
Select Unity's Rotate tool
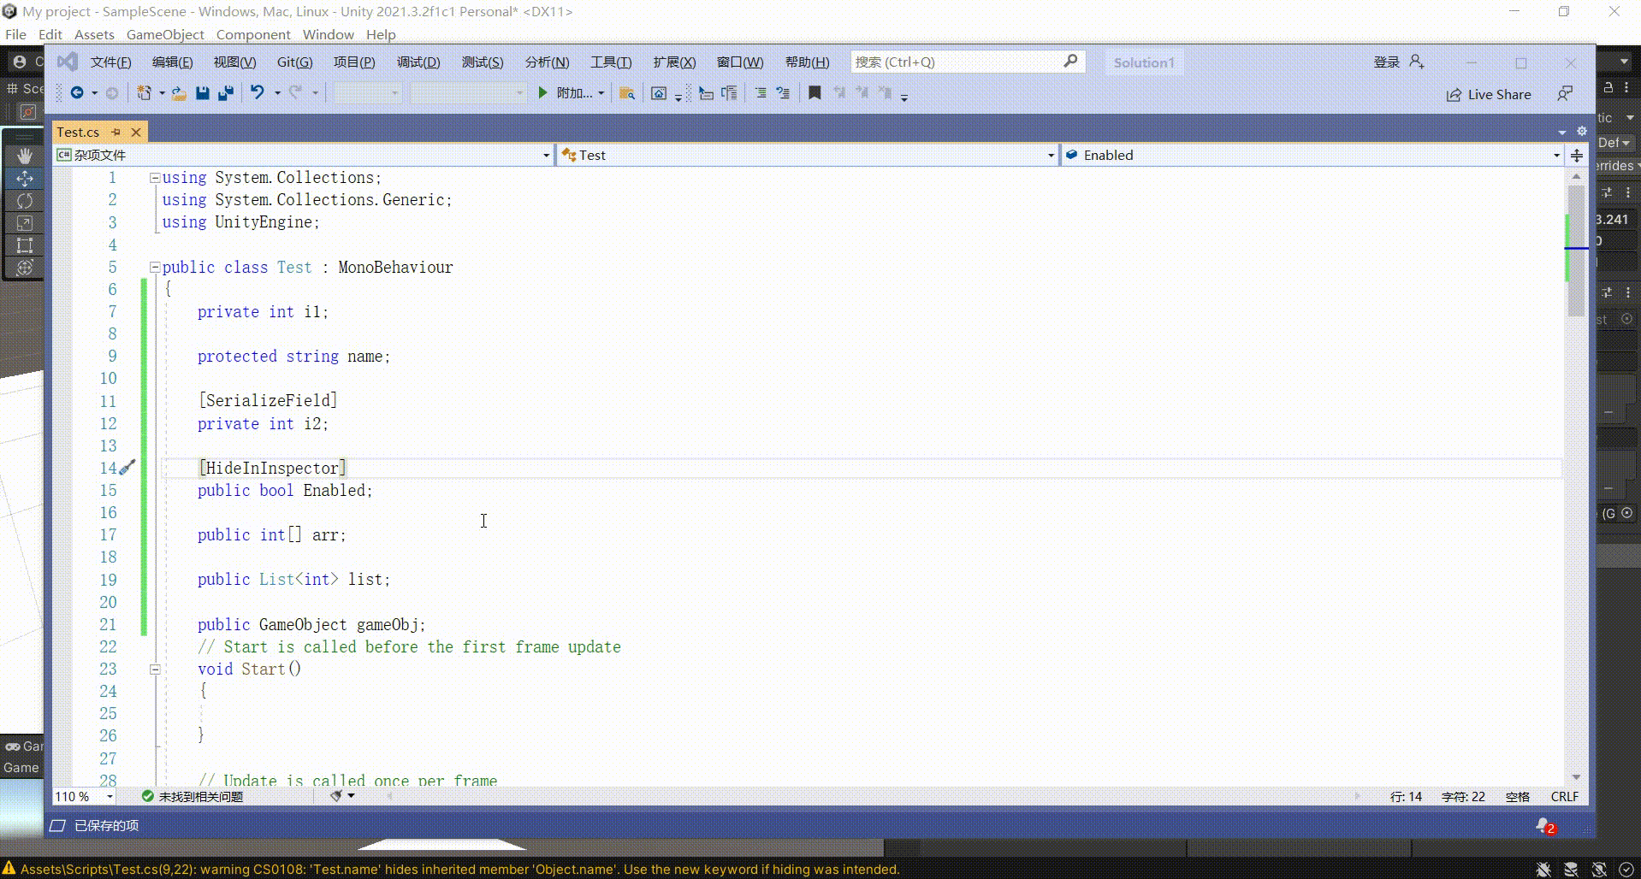click(25, 201)
